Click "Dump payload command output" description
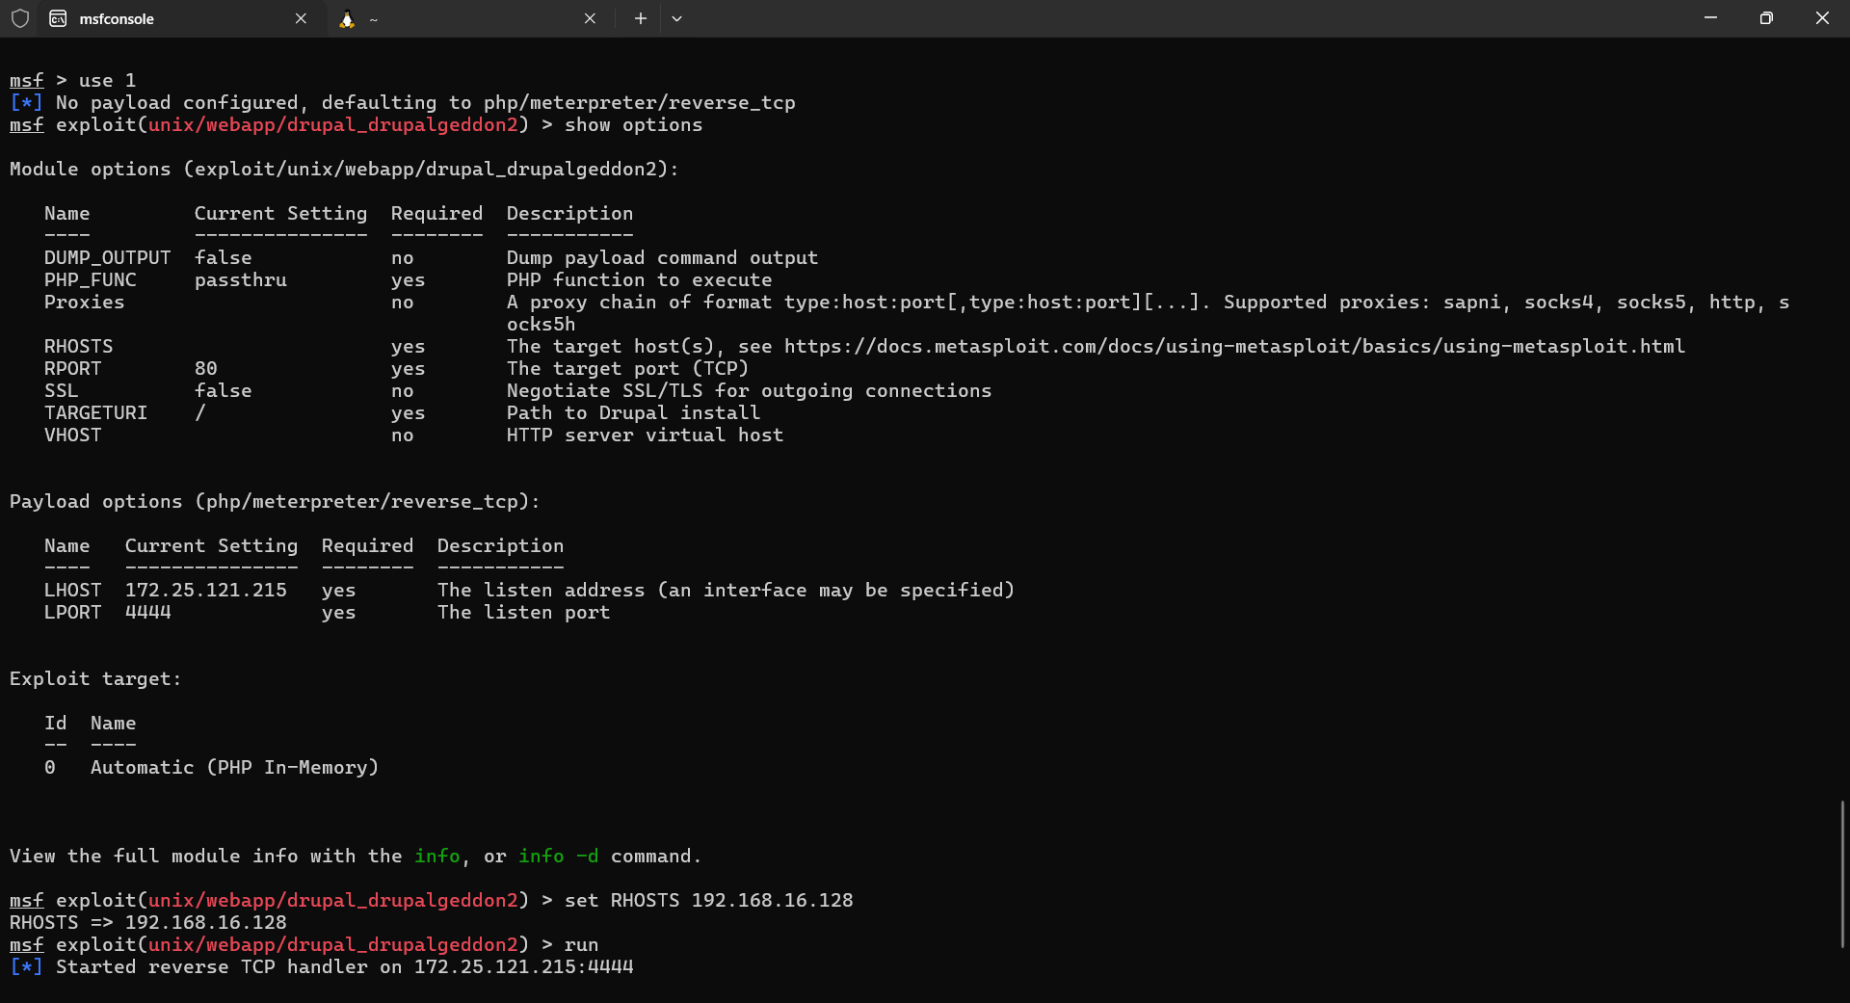1850x1003 pixels. click(662, 257)
